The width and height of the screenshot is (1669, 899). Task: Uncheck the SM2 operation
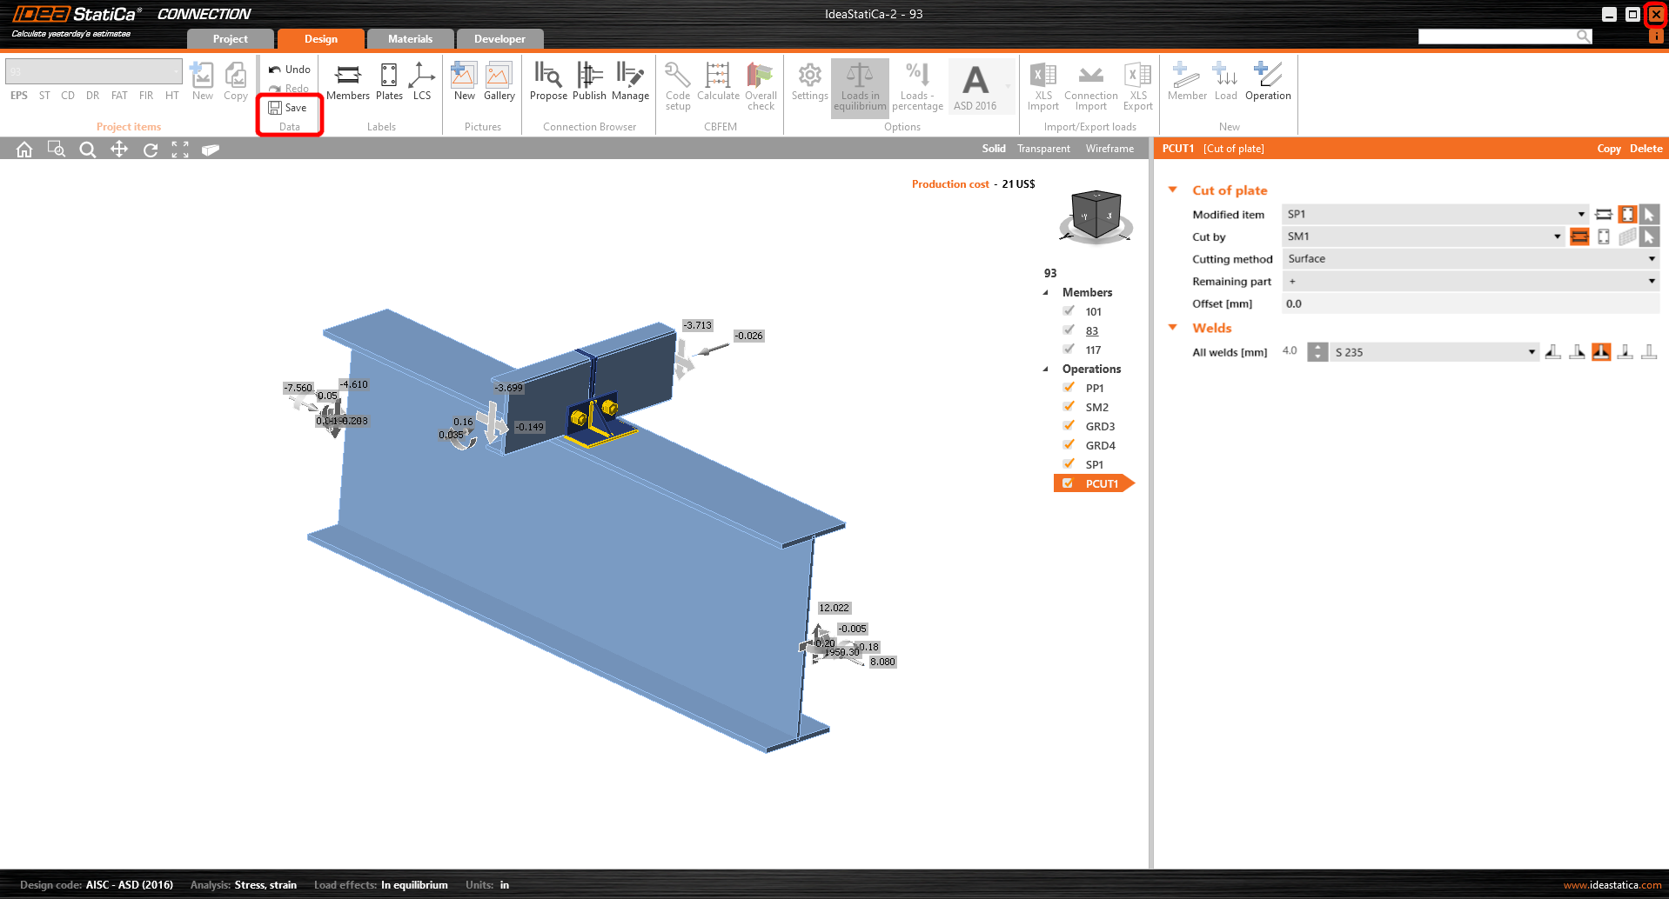pyautogui.click(x=1069, y=406)
